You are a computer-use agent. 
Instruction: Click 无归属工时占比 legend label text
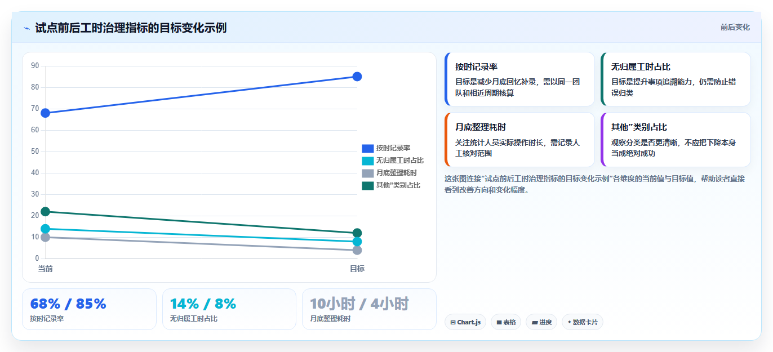click(400, 161)
